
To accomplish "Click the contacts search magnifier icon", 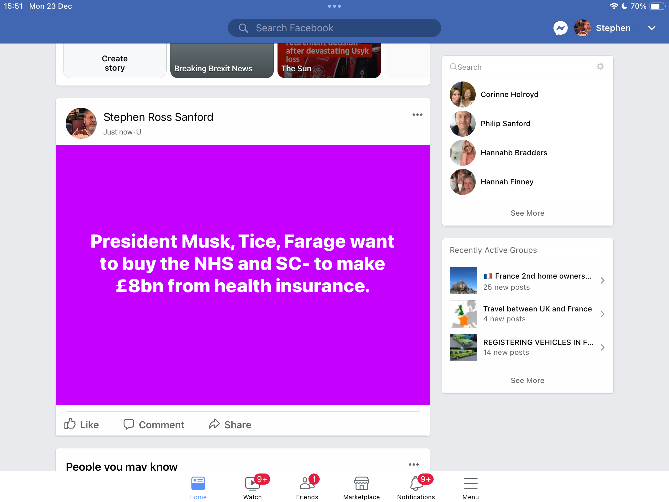I will click(x=453, y=67).
